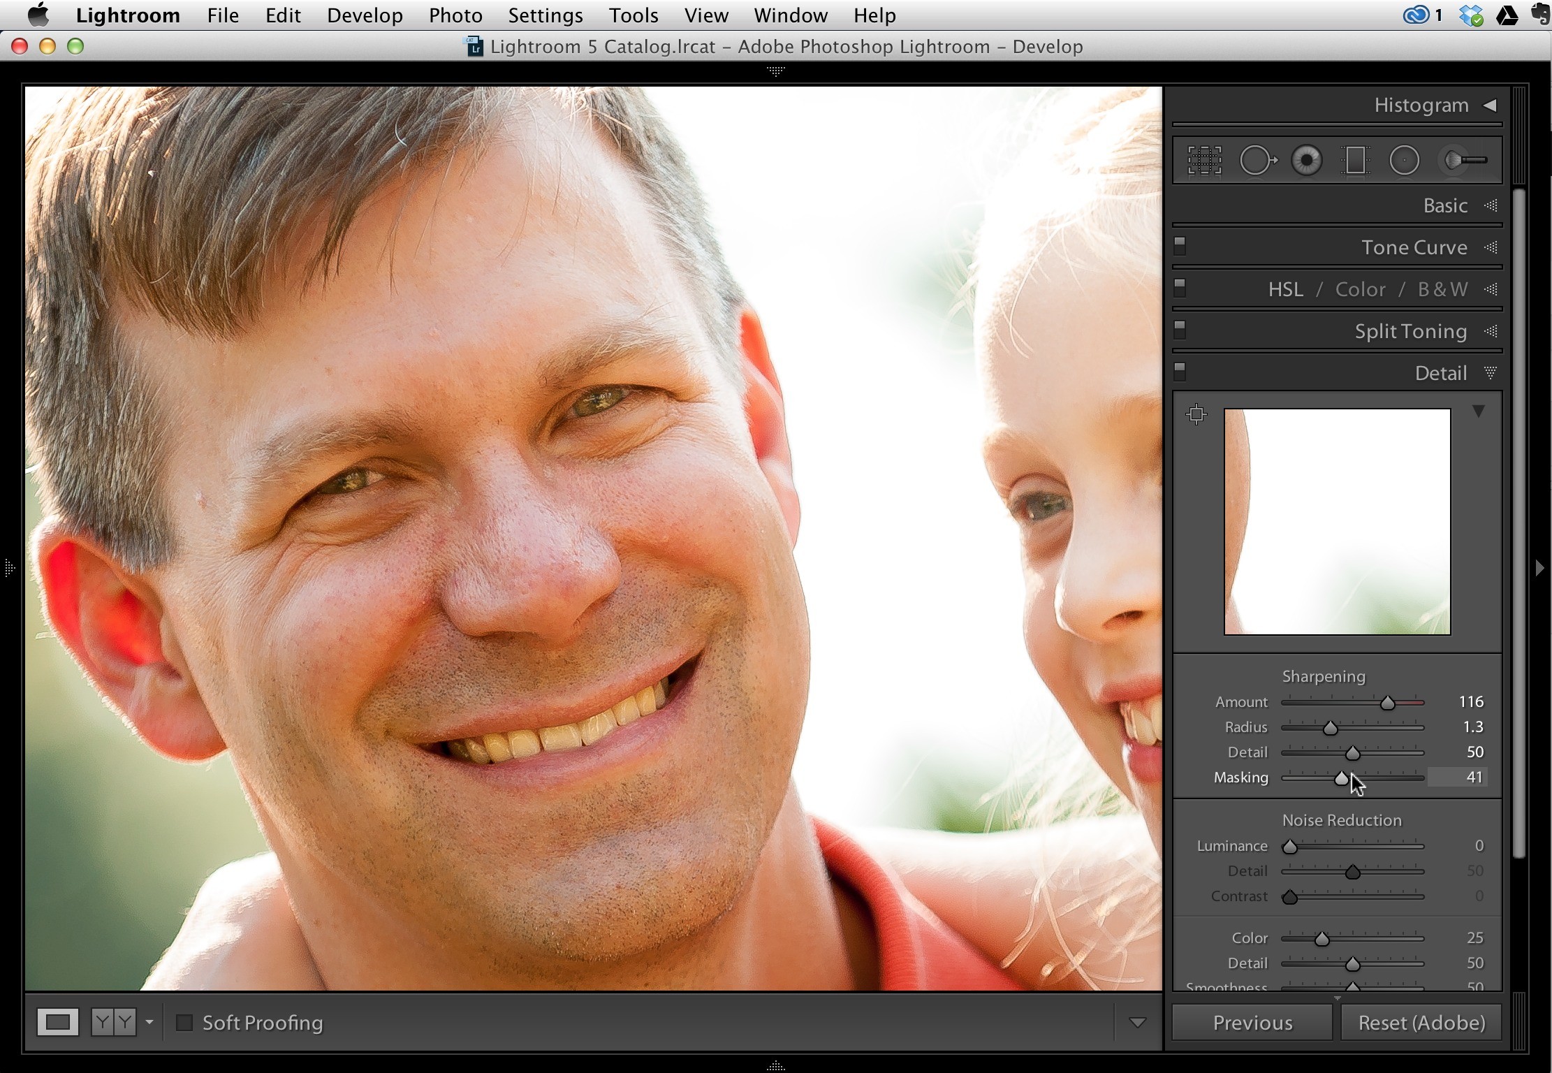Click the Reset (Adobe) button
The height and width of the screenshot is (1073, 1552).
(x=1421, y=1023)
